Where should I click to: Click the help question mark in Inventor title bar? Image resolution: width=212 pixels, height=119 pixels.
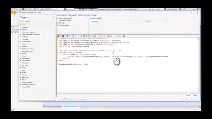(x=185, y=9)
